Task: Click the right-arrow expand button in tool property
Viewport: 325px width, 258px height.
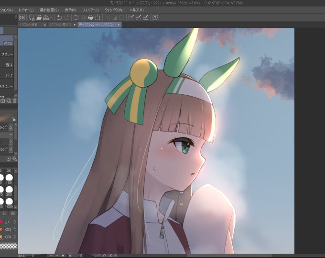Action: click(x=11, y=142)
